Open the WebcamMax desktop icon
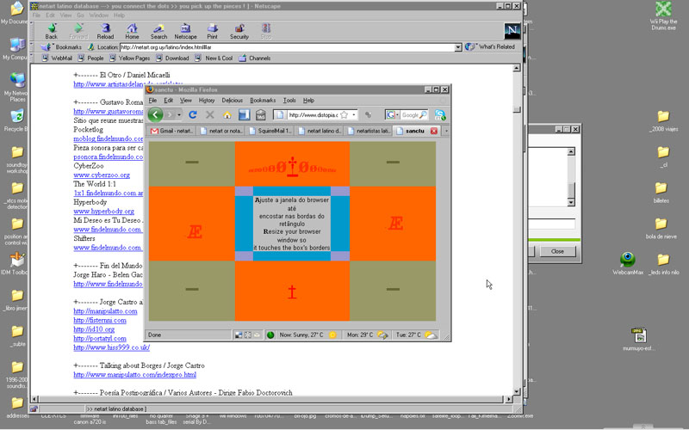The width and height of the screenshot is (689, 430). pos(629,261)
